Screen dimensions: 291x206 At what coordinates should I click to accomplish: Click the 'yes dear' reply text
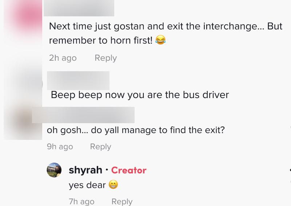[87, 185]
